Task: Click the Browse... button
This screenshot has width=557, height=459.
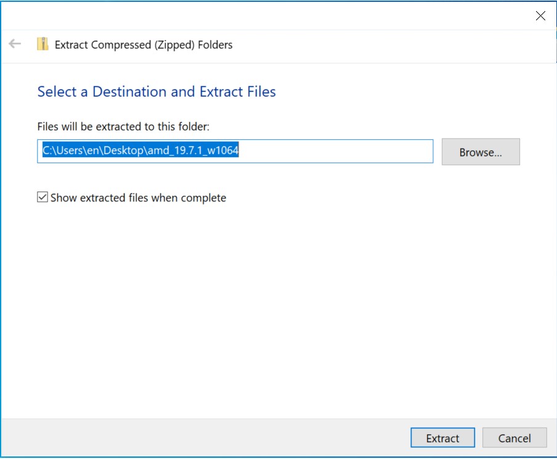Action: tap(481, 152)
